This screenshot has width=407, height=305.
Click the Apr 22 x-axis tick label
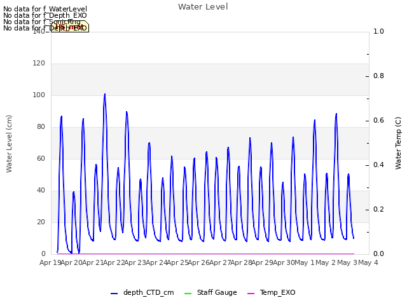click(114, 262)
